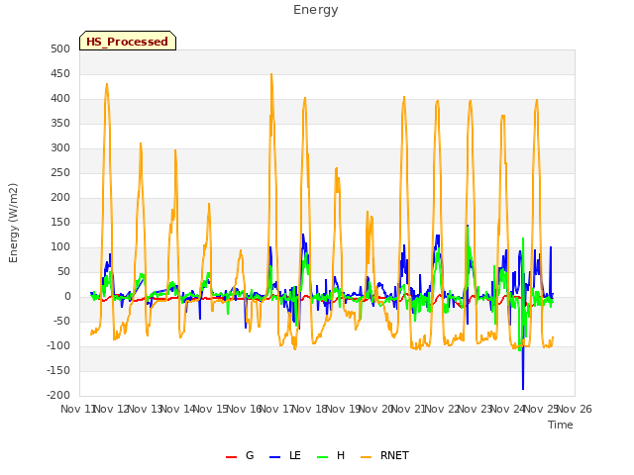Image resolution: width=634 pixels, height=475 pixels.
Task: Click the red G legend swatch
Action: coord(231,457)
